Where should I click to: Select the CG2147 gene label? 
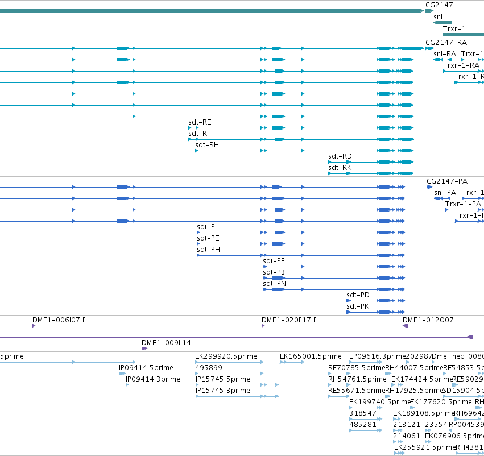click(439, 5)
